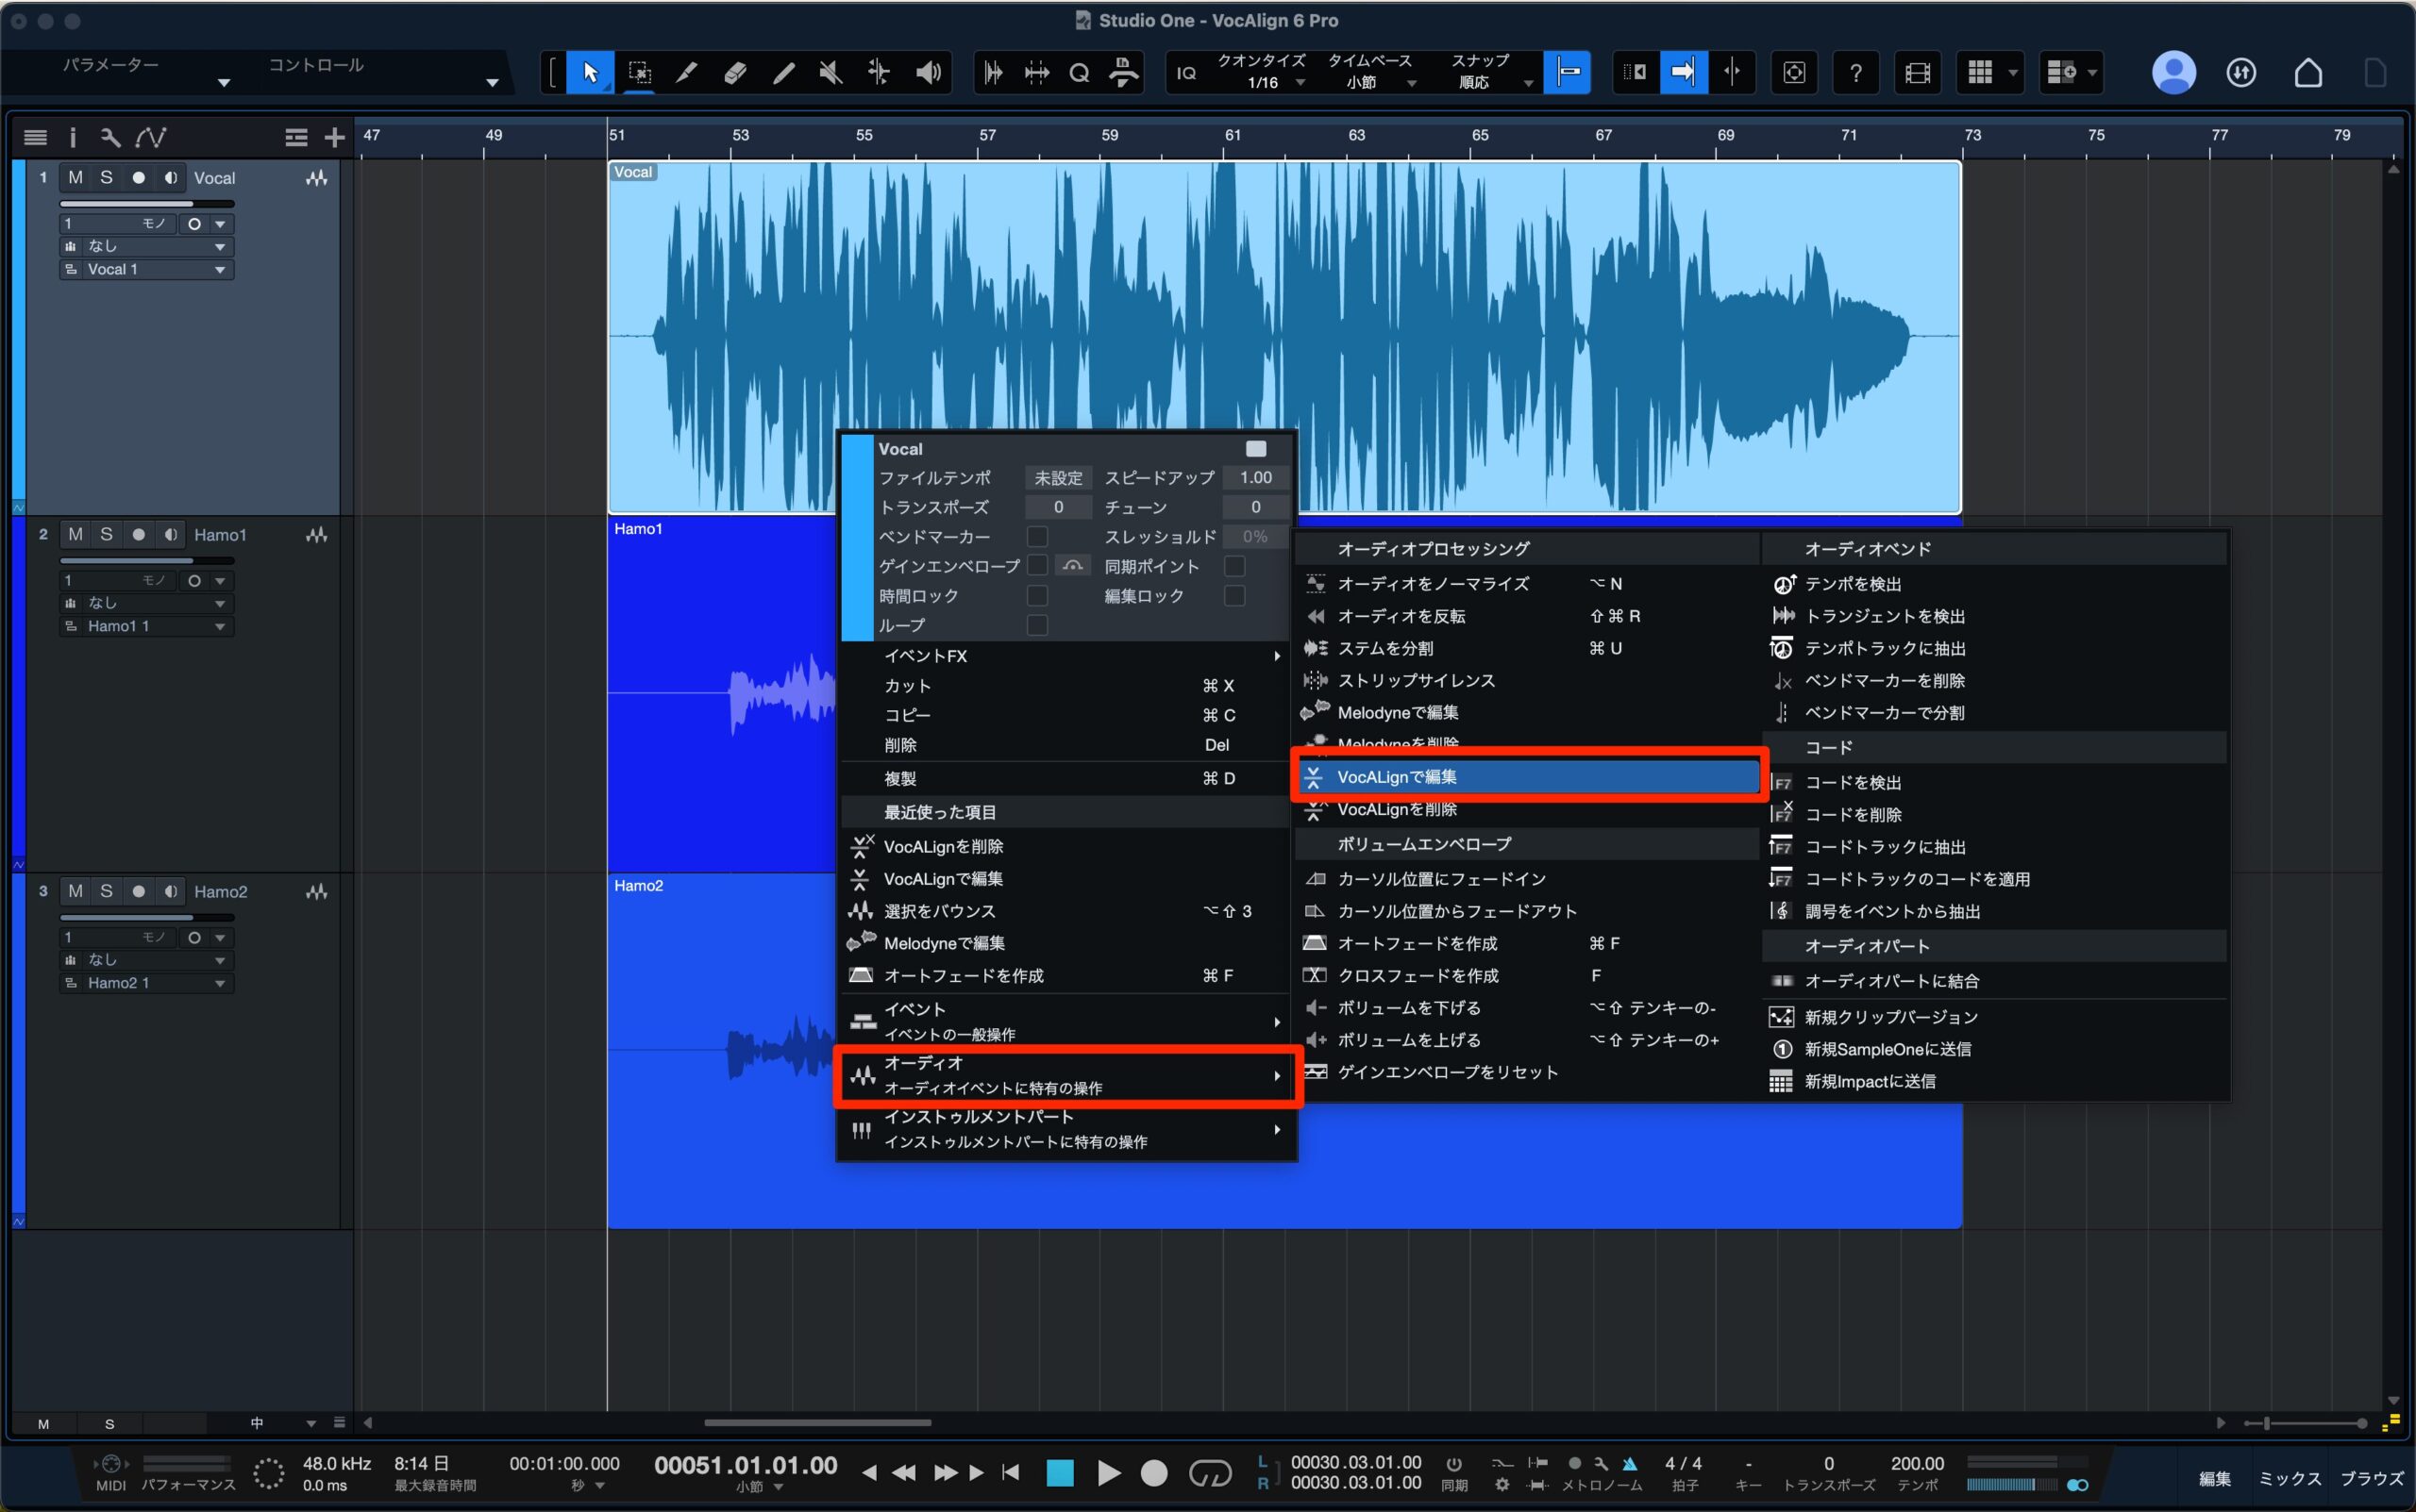Open the user account avatar
Image resolution: width=2416 pixels, height=1512 pixels.
(2173, 72)
